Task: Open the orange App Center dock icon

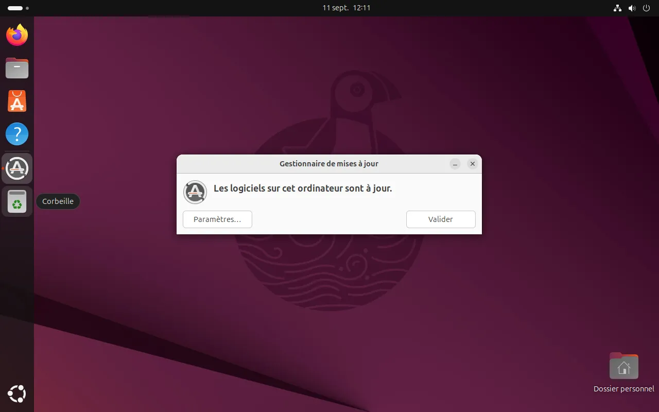Action: [17, 101]
